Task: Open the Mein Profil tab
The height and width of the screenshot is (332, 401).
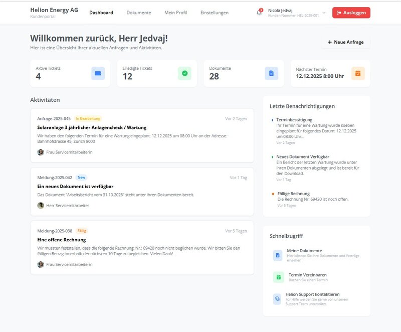Action: coord(175,13)
